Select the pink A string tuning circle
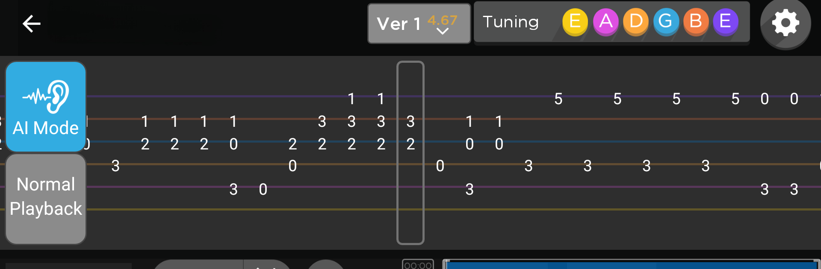The image size is (821, 269). pos(605,21)
